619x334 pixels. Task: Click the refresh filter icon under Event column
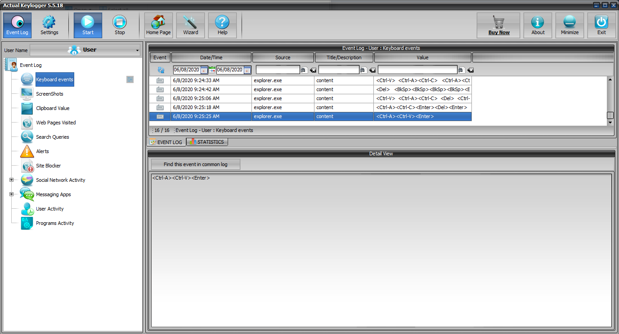161,70
